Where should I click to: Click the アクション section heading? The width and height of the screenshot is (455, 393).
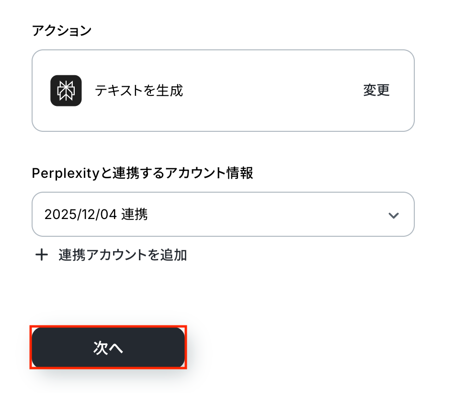(x=61, y=31)
